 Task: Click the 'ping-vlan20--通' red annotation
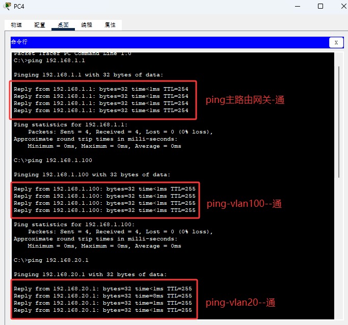(x=240, y=303)
